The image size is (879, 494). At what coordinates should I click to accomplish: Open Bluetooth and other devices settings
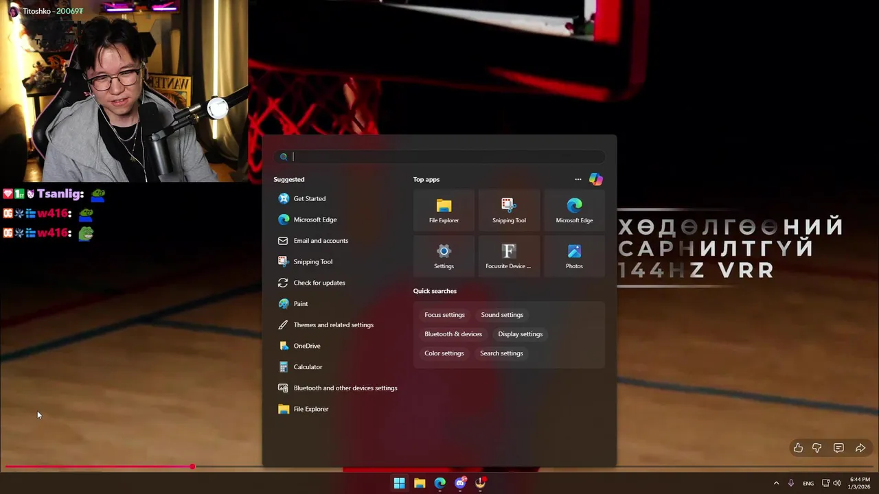[336, 388]
